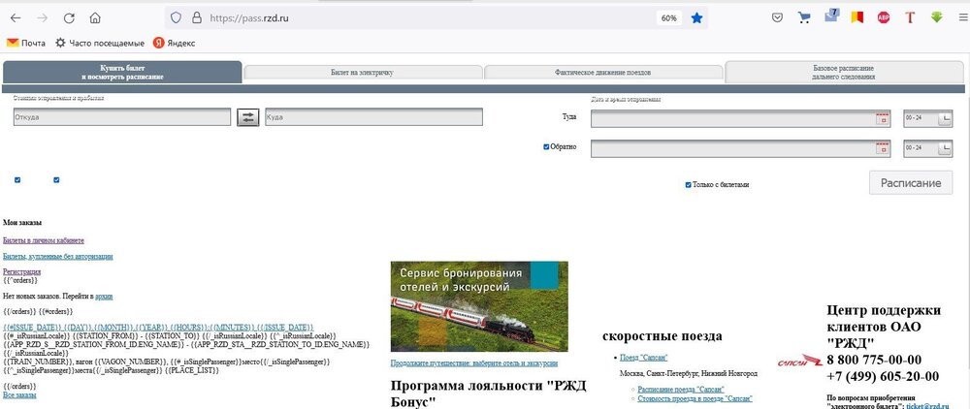Click the ISSUE_DATE template link
The width and height of the screenshot is (970, 409).
pyautogui.click(x=158, y=327)
